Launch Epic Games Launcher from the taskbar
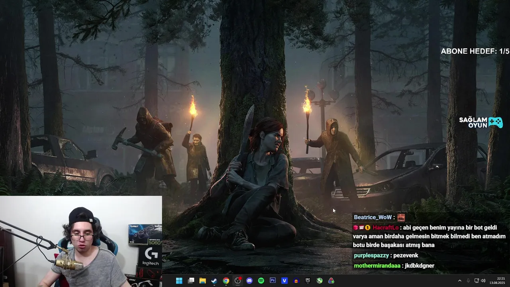Screen dimensions: 510x287 pyautogui.click(x=308, y=281)
